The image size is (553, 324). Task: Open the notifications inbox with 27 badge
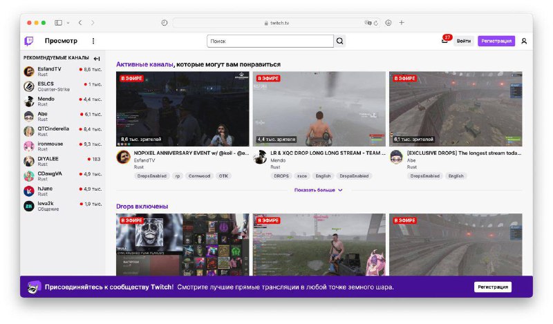[444, 41]
